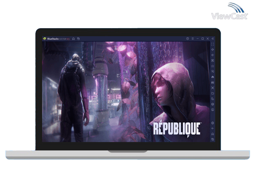Image resolution: width=253 pixels, height=174 pixels.
Task: Open the hamburger menu in the title bar
Action: pyautogui.click(x=192, y=39)
